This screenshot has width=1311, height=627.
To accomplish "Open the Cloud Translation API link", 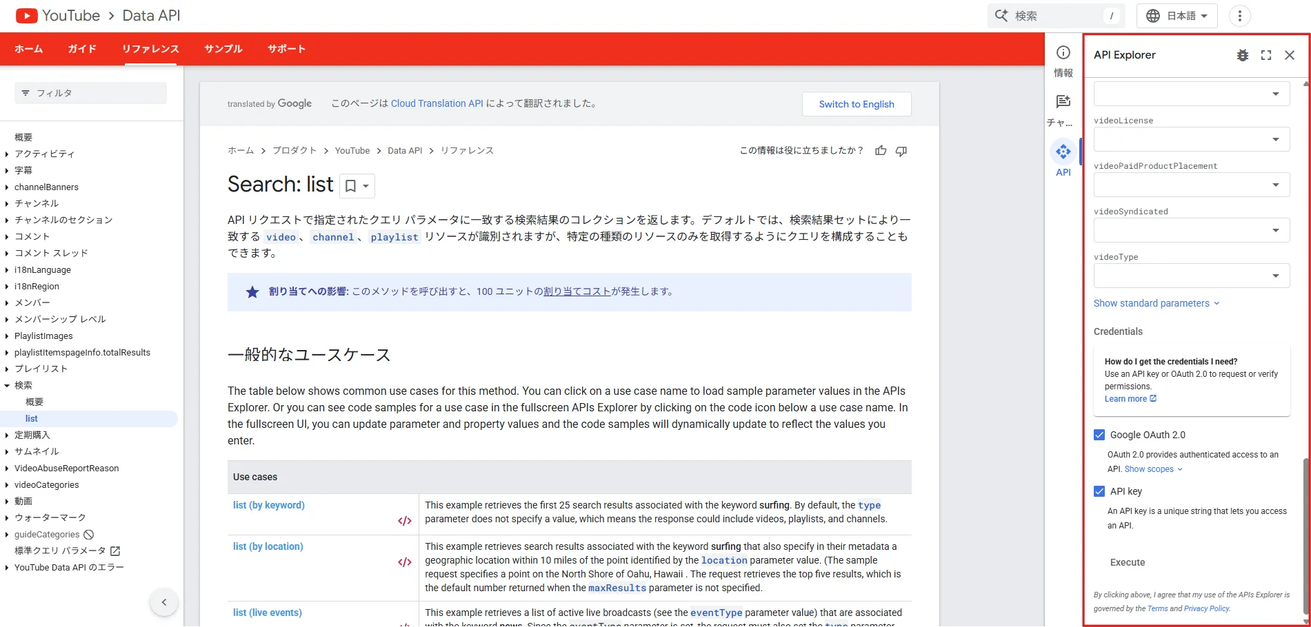I will pos(437,103).
